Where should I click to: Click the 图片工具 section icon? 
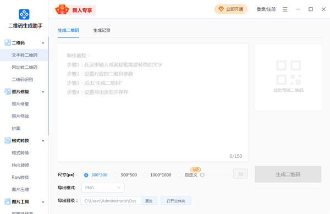(8, 201)
